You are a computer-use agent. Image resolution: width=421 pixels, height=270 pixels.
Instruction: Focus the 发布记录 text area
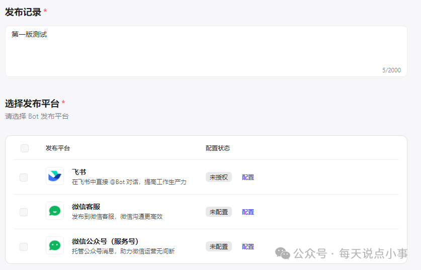[x=206, y=51]
